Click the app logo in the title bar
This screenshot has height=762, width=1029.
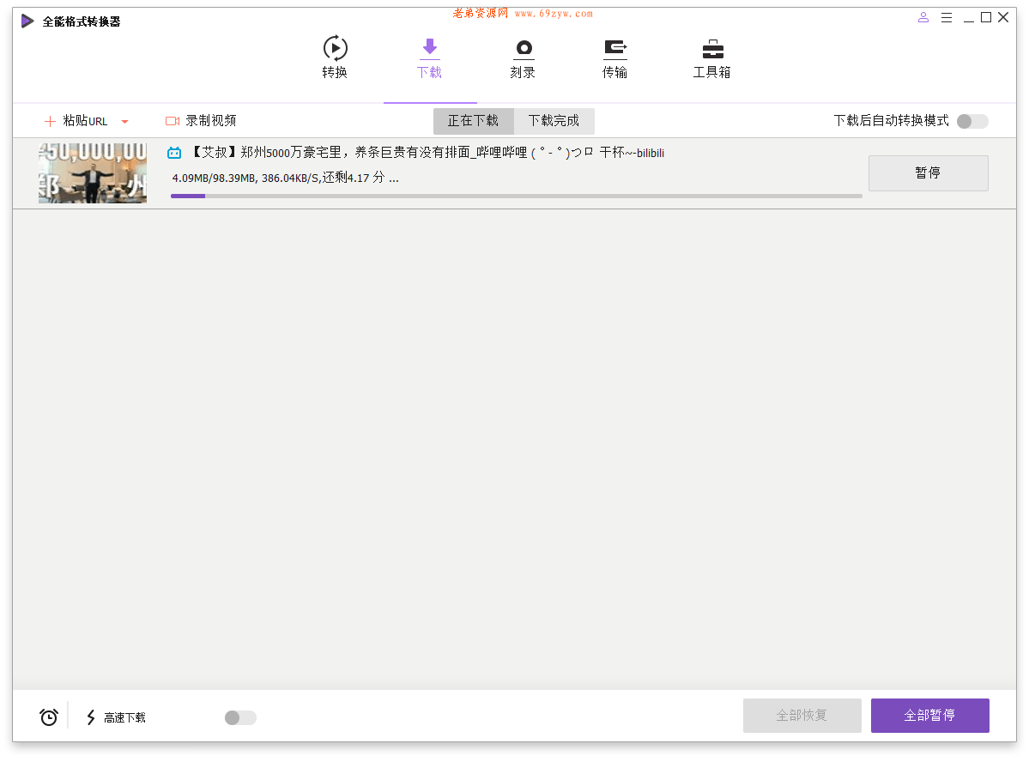tap(27, 21)
